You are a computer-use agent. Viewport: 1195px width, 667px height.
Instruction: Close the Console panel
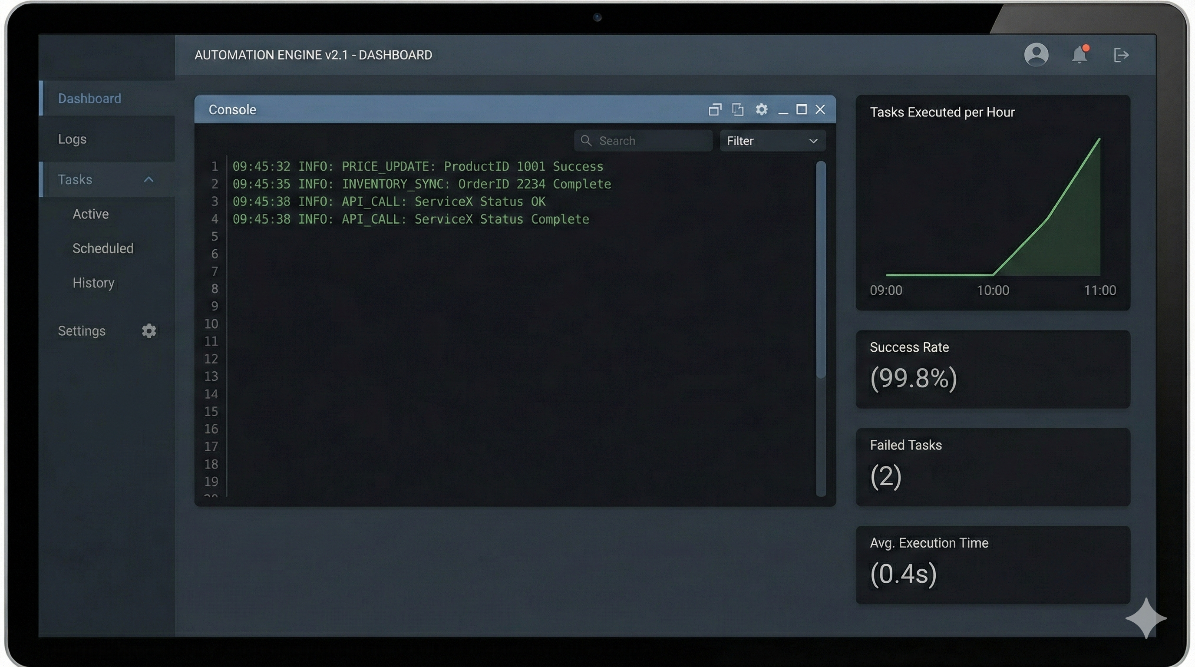coord(820,109)
